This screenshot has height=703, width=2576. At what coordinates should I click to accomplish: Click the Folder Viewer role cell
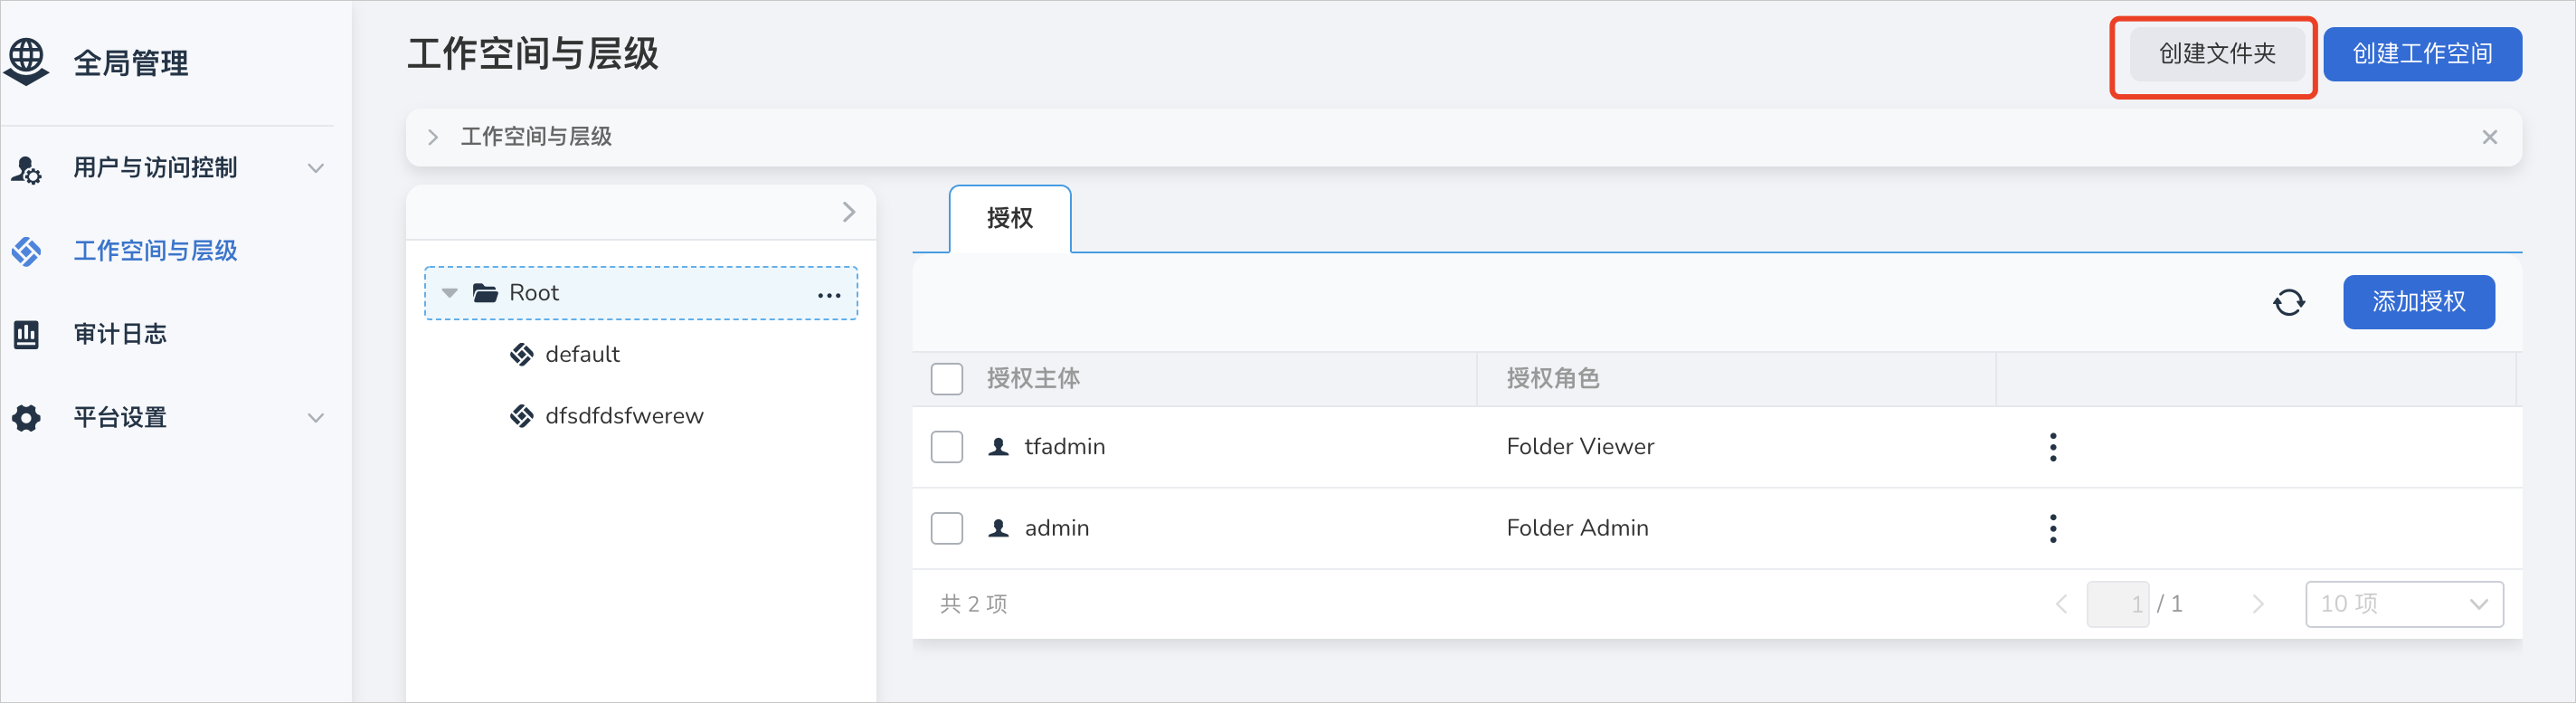(1580, 447)
